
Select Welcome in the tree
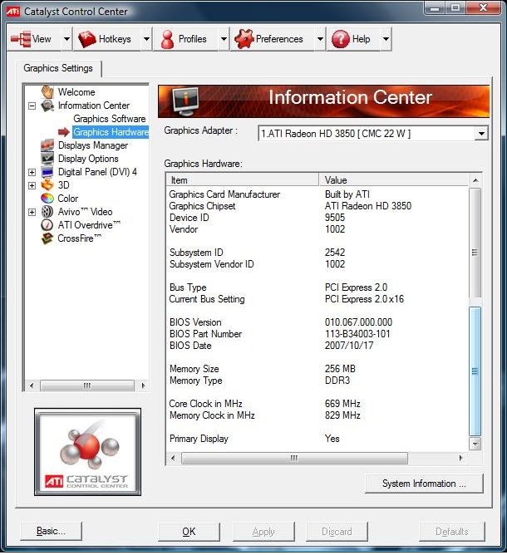(76, 92)
